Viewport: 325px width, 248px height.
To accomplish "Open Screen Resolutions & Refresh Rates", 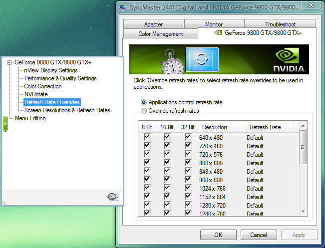I will (x=67, y=110).
